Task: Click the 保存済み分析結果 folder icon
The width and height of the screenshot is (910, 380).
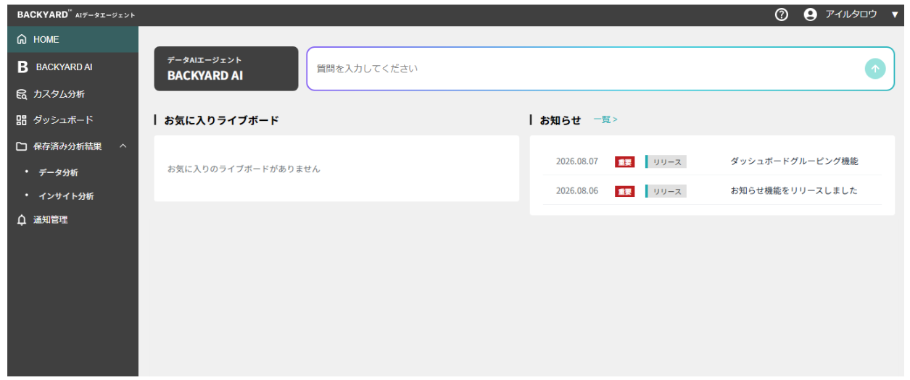Action: click(22, 146)
